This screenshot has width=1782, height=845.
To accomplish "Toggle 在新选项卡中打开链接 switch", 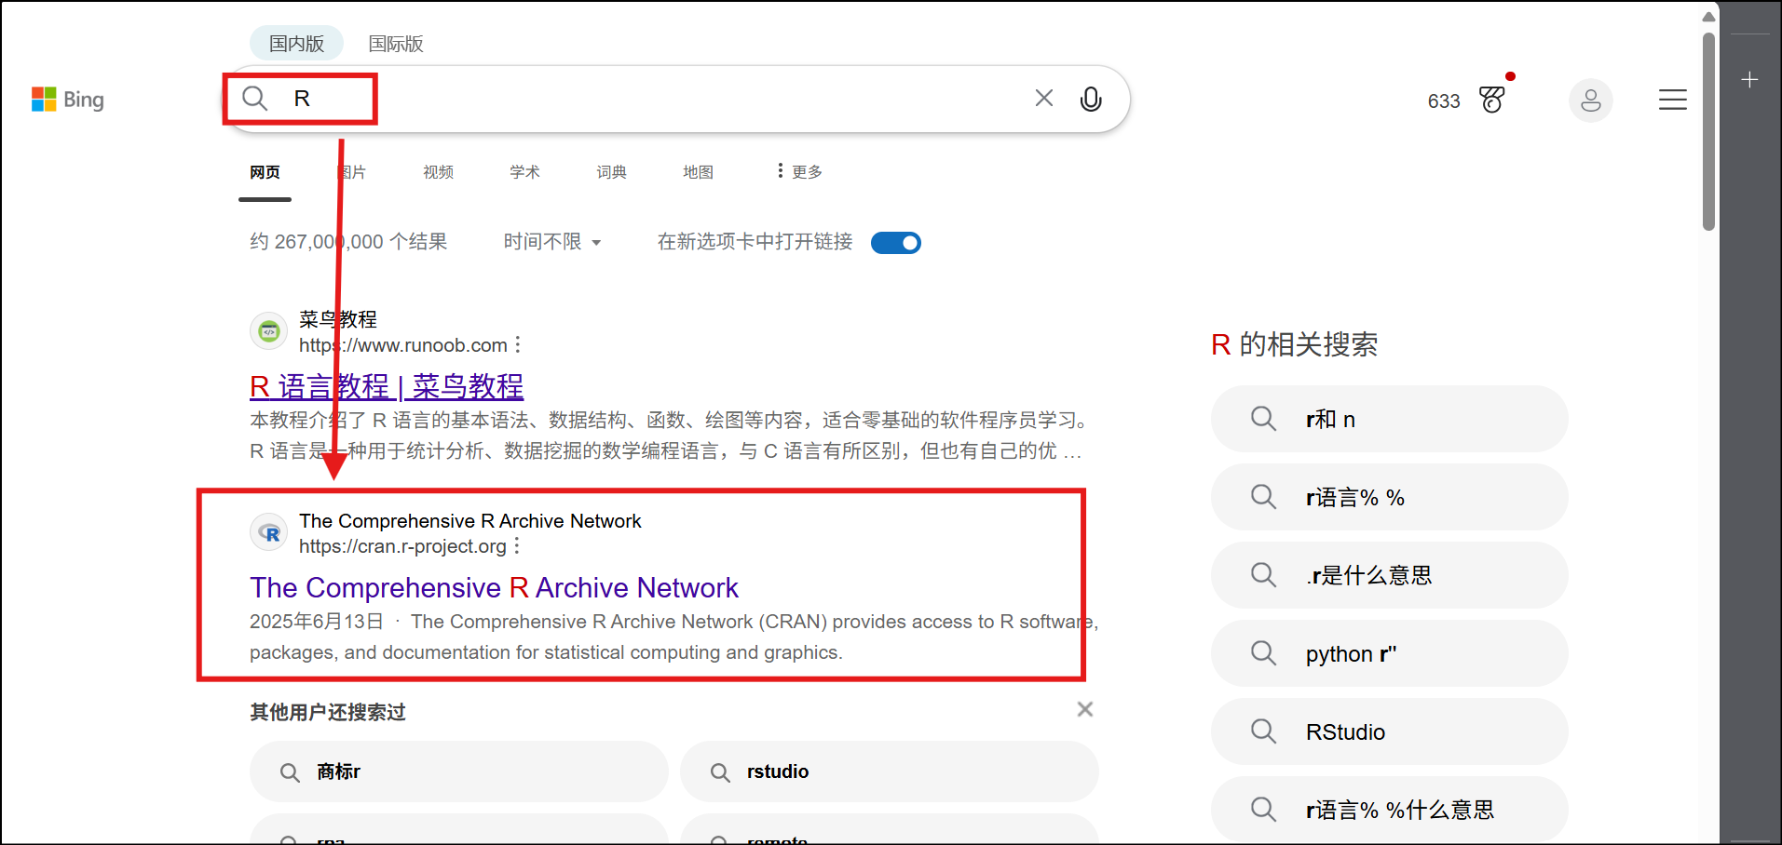I will click(x=896, y=243).
